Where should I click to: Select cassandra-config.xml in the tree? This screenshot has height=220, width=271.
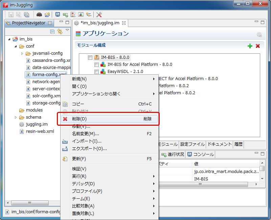(x=48, y=60)
